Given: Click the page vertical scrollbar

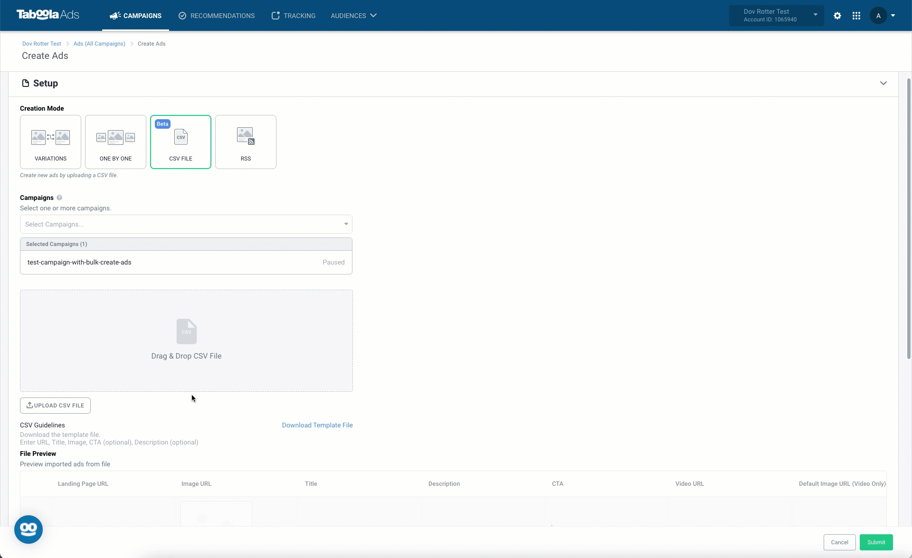Looking at the screenshot, I should (x=909, y=218).
